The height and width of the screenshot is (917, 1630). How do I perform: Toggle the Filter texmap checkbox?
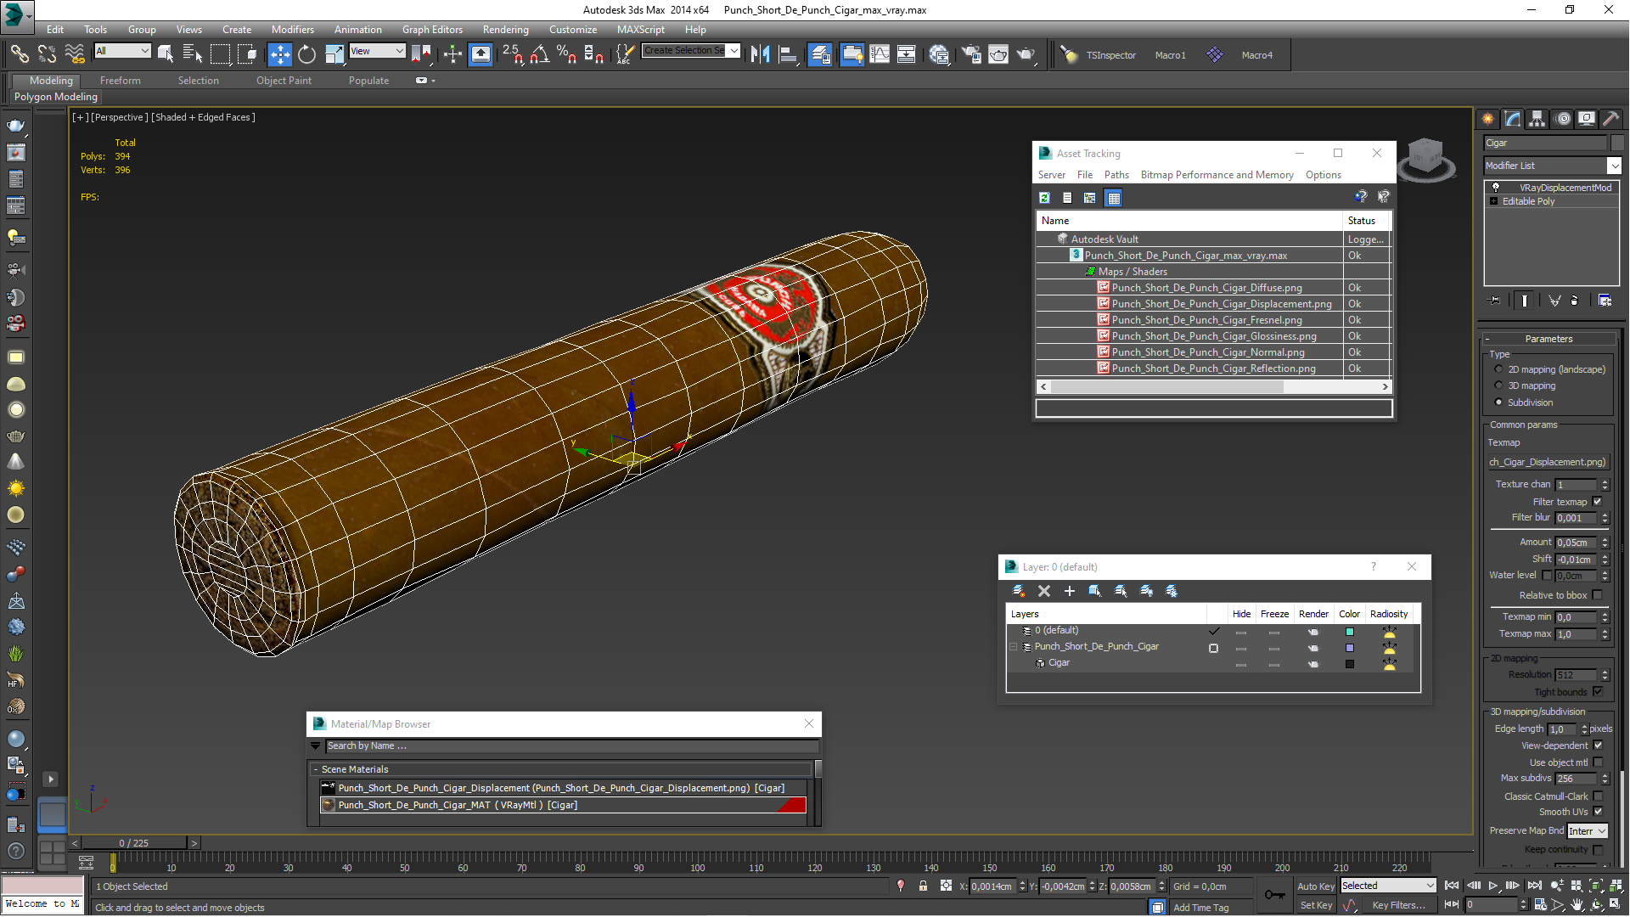click(x=1597, y=502)
